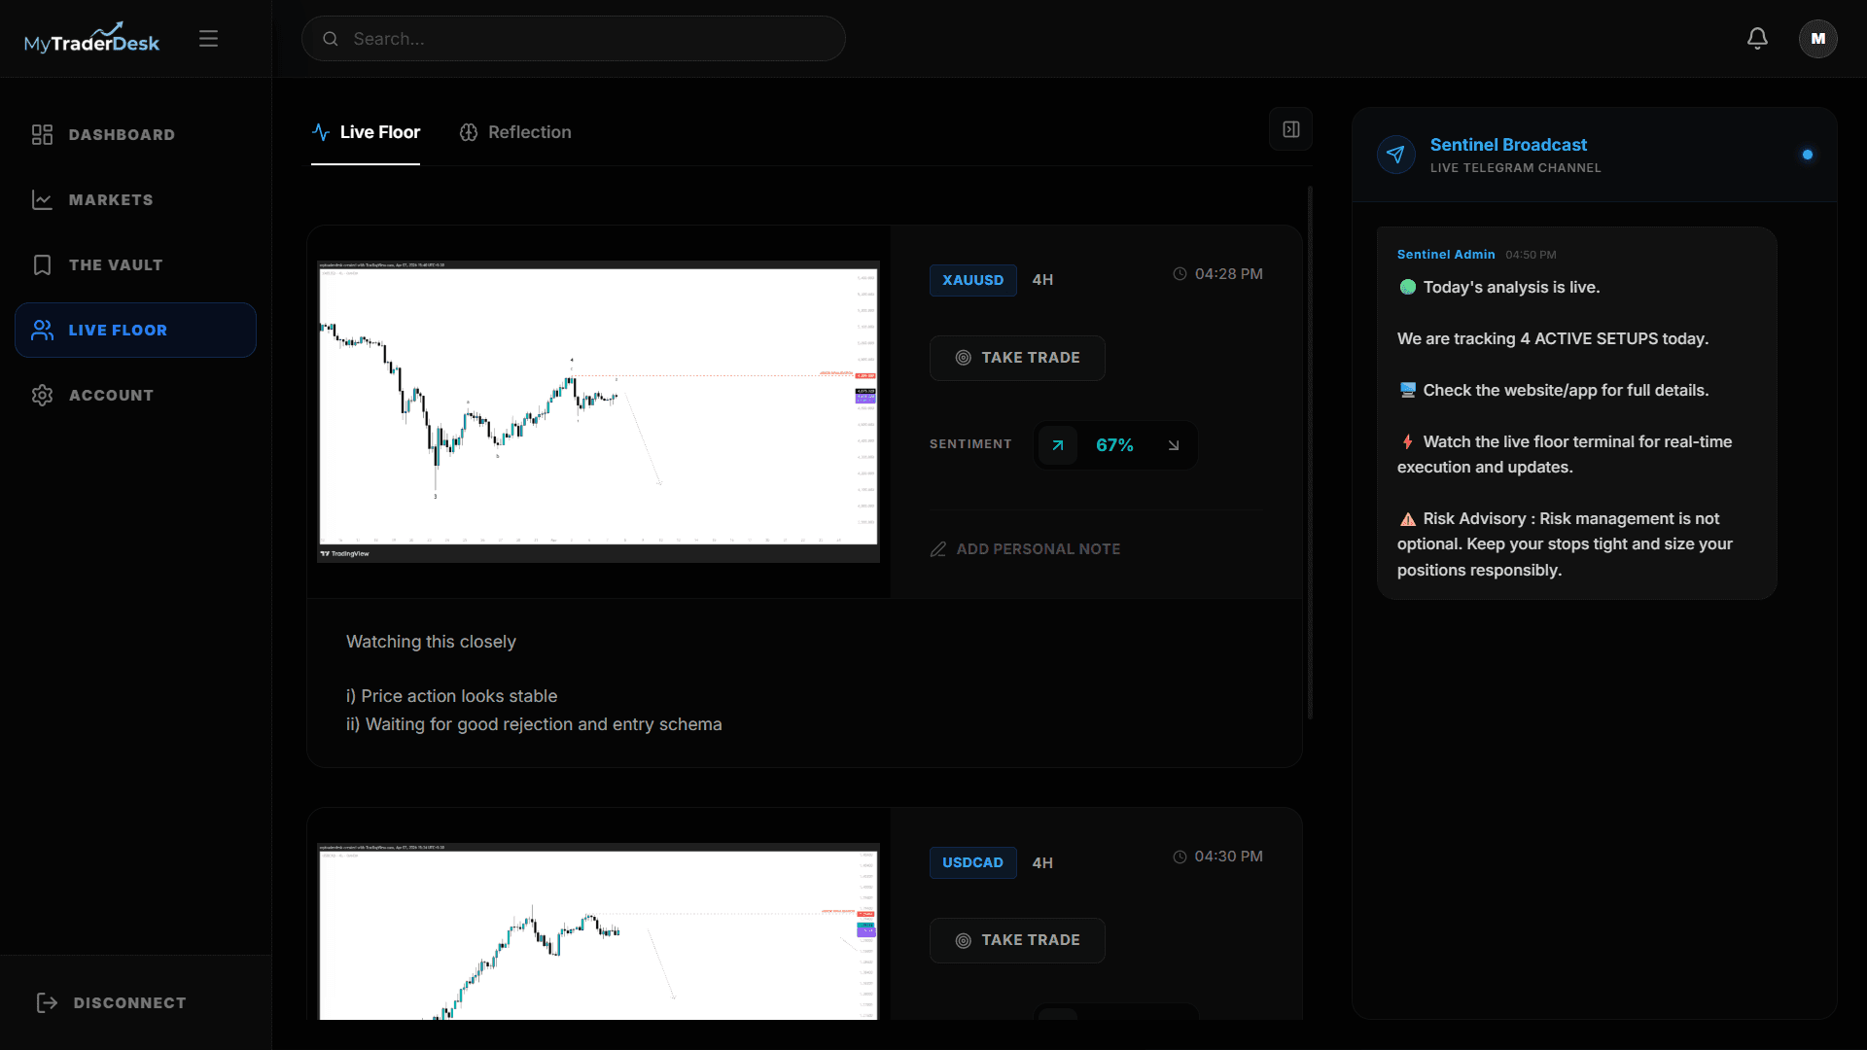
Task: Click the Sentinel Broadcast telegram icon
Action: [1395, 155]
